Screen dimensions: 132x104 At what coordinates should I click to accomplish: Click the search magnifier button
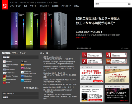(129, 4)
